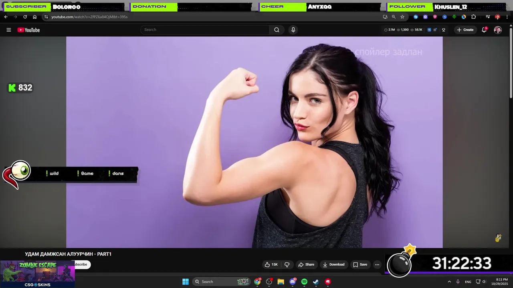513x288 pixels.
Task: Bookmark this page with the star icon
Action: [x=402, y=17]
